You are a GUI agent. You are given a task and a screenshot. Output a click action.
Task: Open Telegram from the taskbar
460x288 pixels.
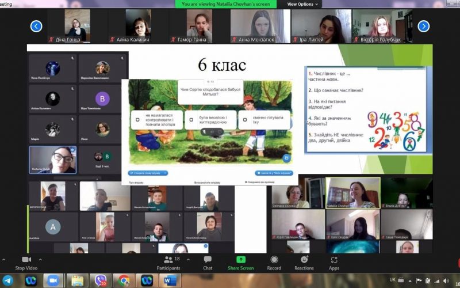click(7, 280)
